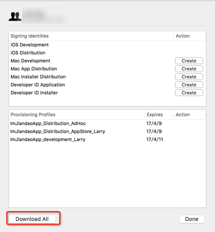Select the Developer ID Application row label

point(38,85)
